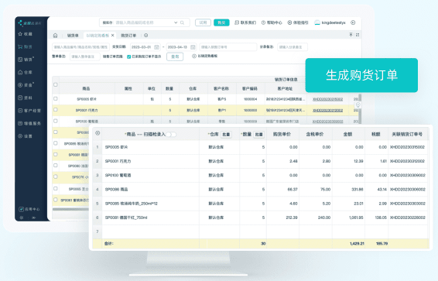The width and height of the screenshot is (438, 281).
Task: Open 设置 settings in sidebar
Action: point(20,136)
